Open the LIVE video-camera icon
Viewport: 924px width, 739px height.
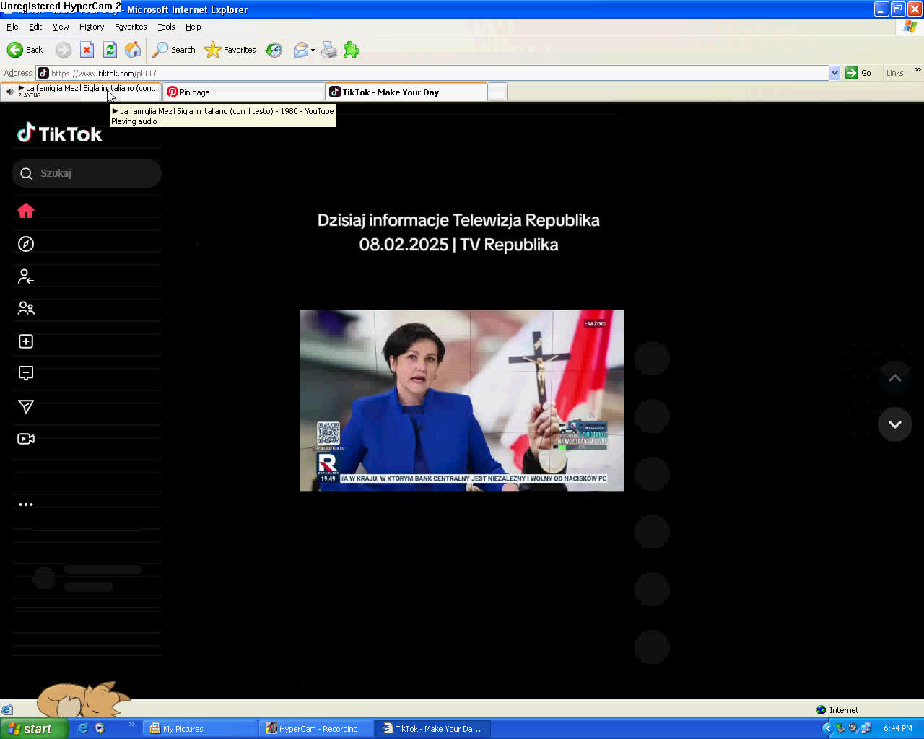point(26,439)
